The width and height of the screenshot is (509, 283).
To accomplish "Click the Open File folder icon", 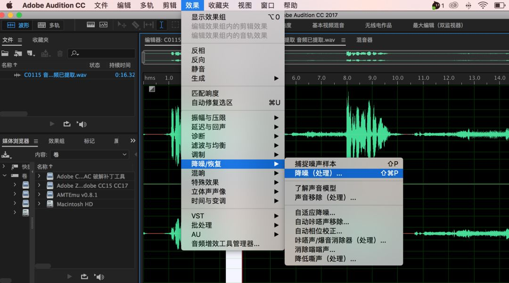I will pos(5,53).
